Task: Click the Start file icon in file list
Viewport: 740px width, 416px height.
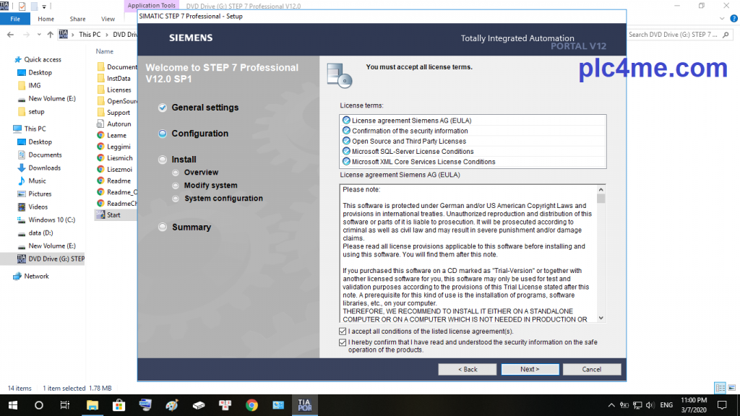Action: point(101,215)
